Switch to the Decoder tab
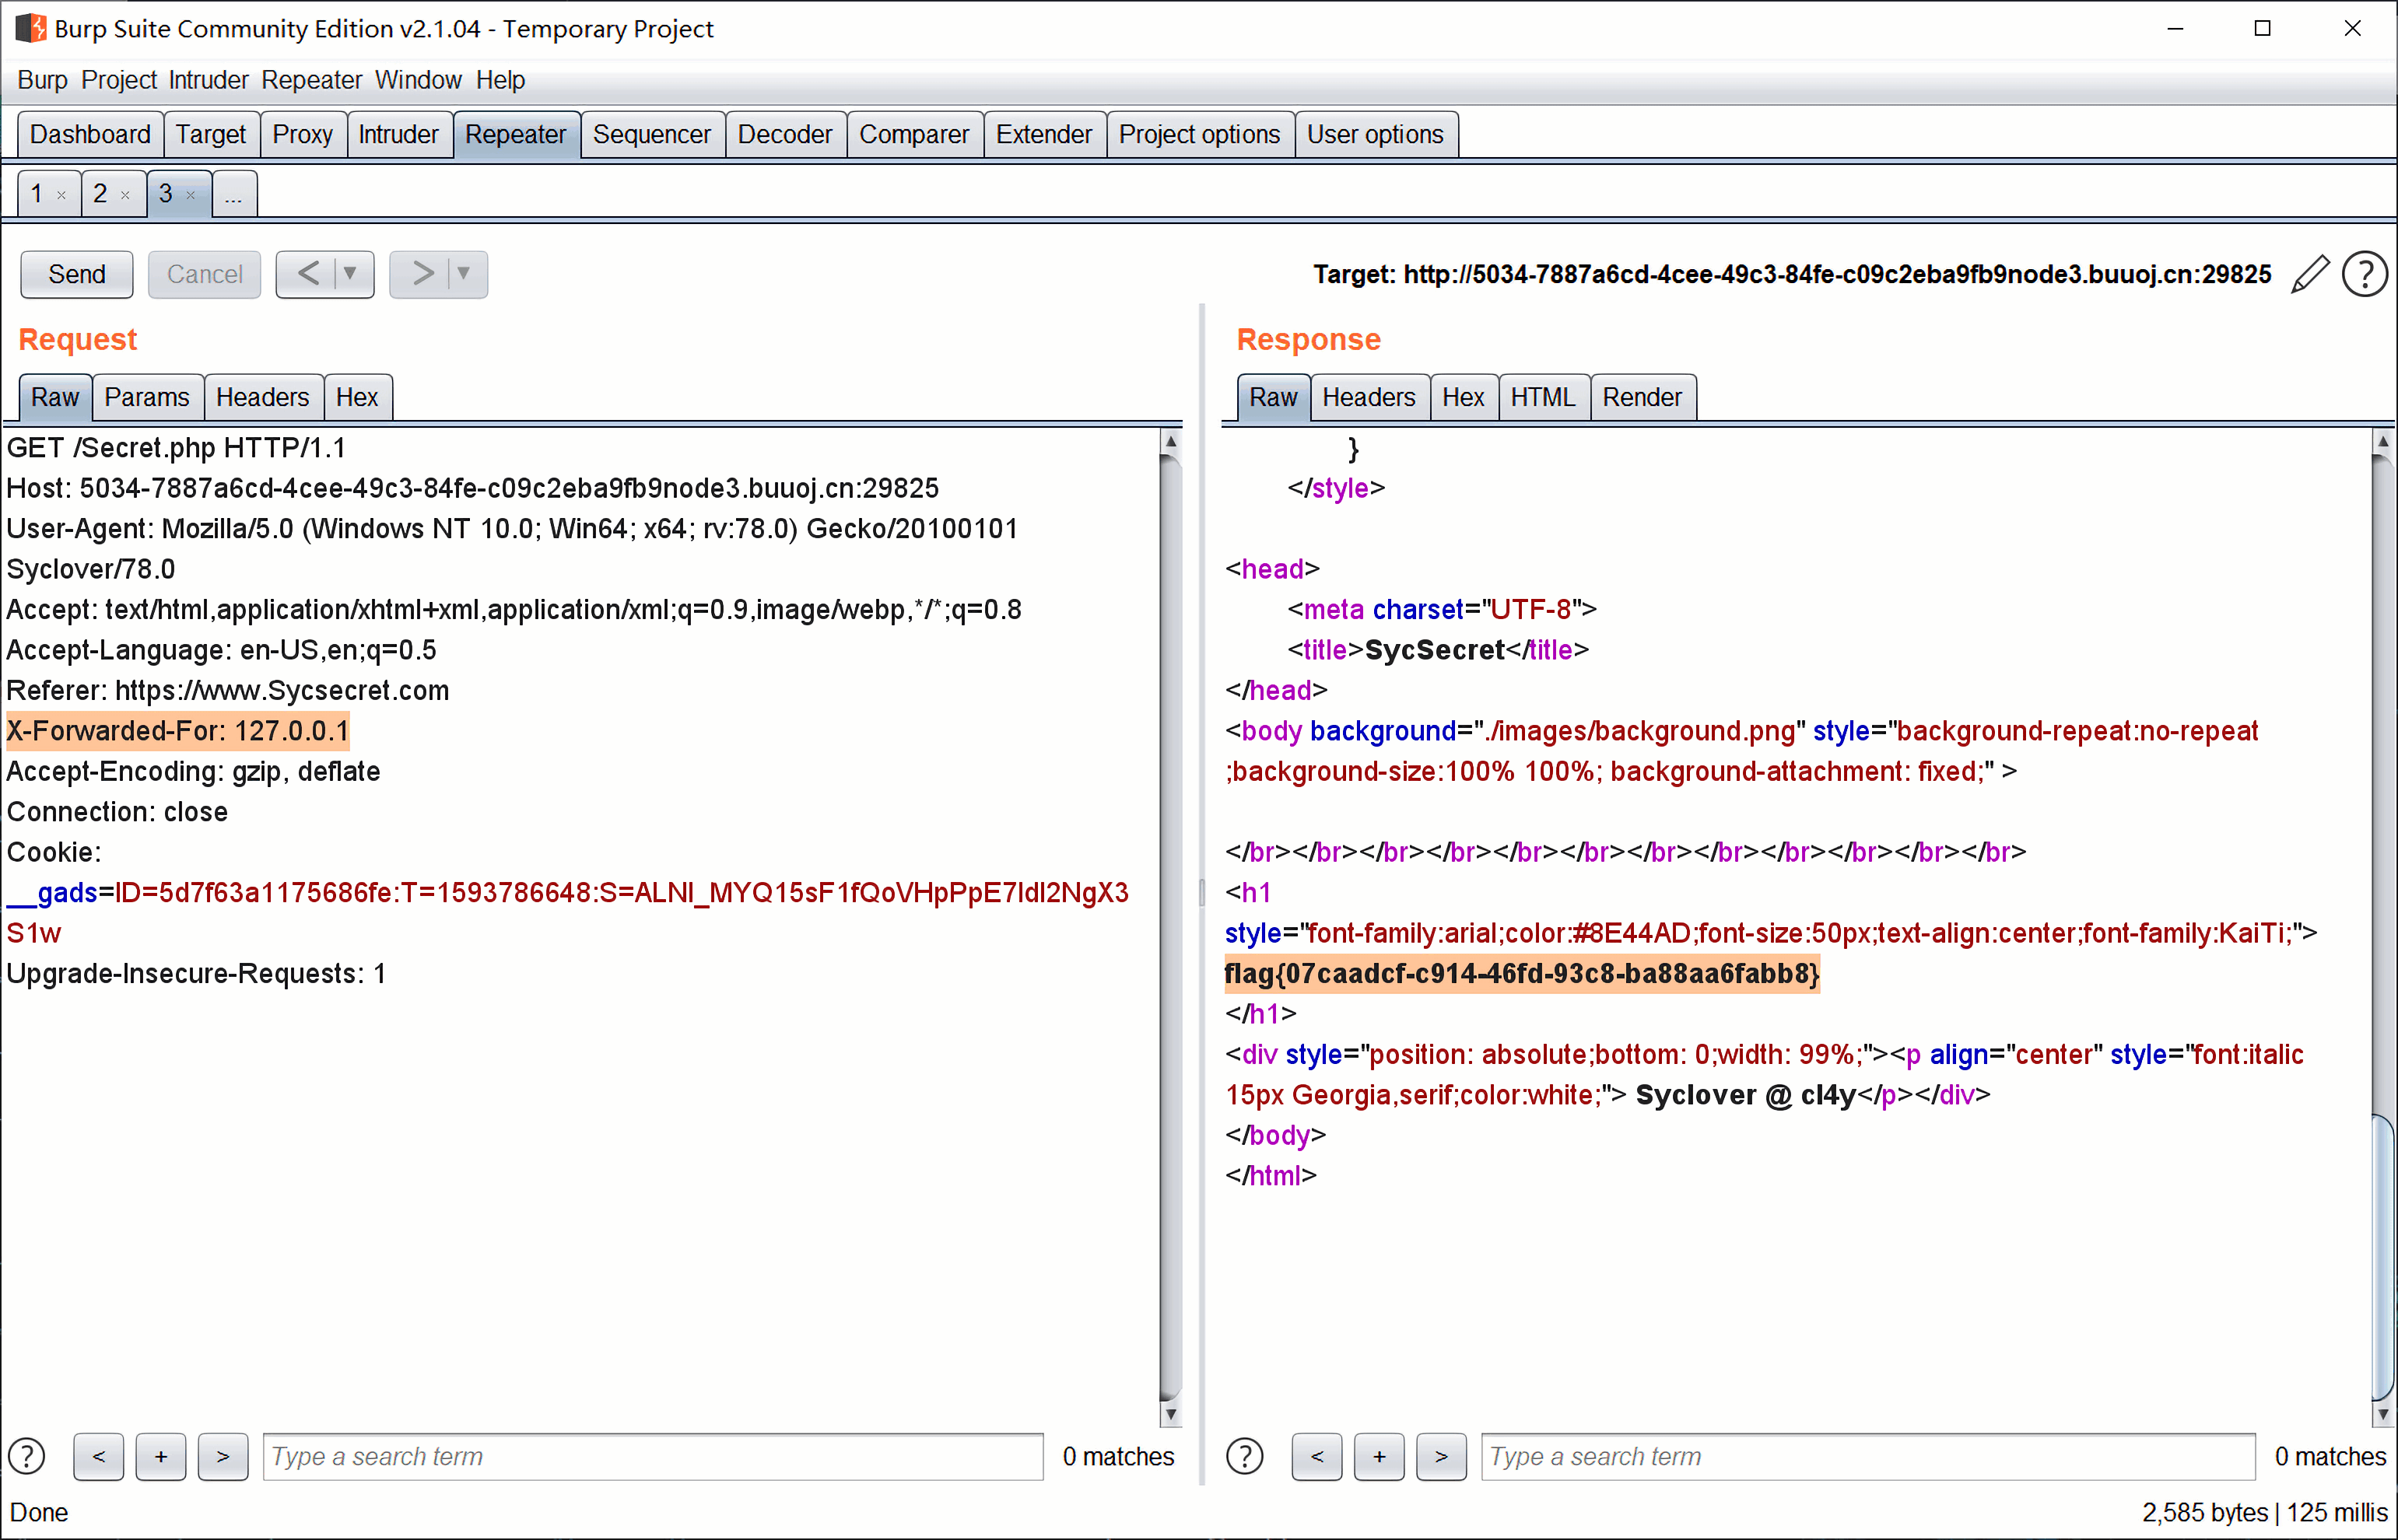This screenshot has width=2398, height=1540. click(x=785, y=135)
